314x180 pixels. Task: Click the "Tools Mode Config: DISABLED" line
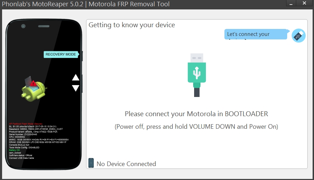pos(24,147)
